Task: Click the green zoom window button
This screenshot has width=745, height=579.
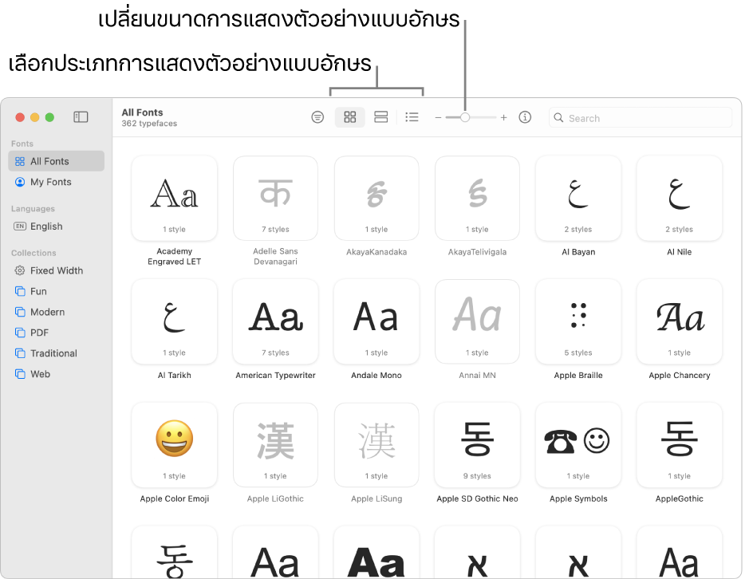Action: pos(49,117)
